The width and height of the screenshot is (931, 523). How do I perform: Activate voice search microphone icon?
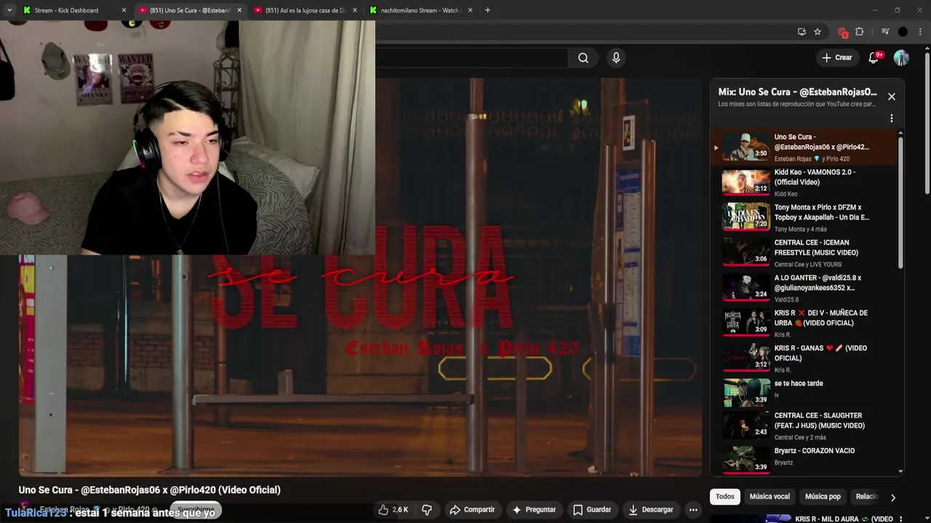coord(616,58)
